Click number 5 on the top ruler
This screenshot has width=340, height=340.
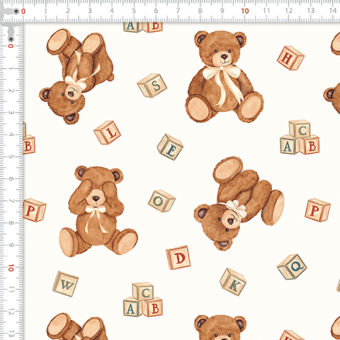134,11
